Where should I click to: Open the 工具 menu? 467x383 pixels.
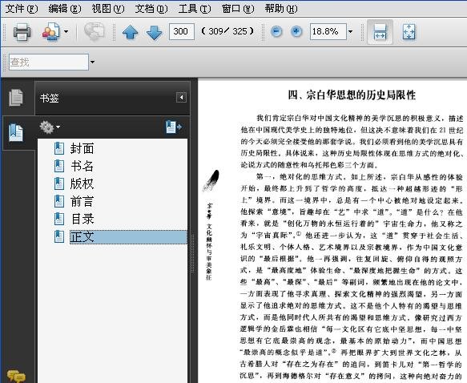coord(195,9)
